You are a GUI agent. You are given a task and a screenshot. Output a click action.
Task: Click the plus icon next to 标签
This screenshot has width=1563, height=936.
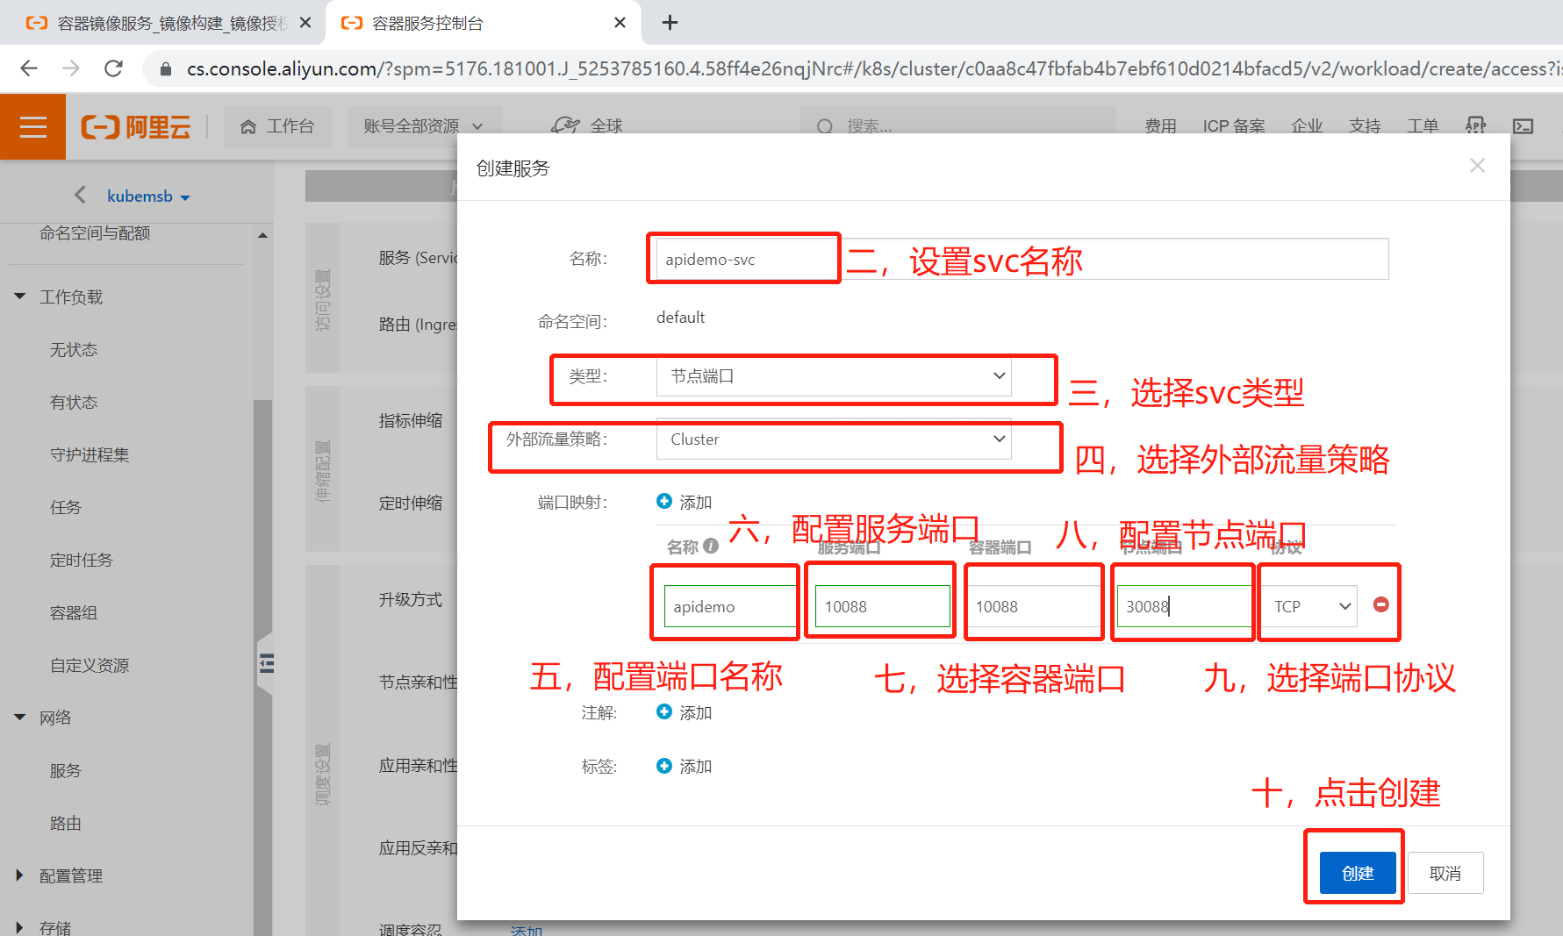pos(664,766)
